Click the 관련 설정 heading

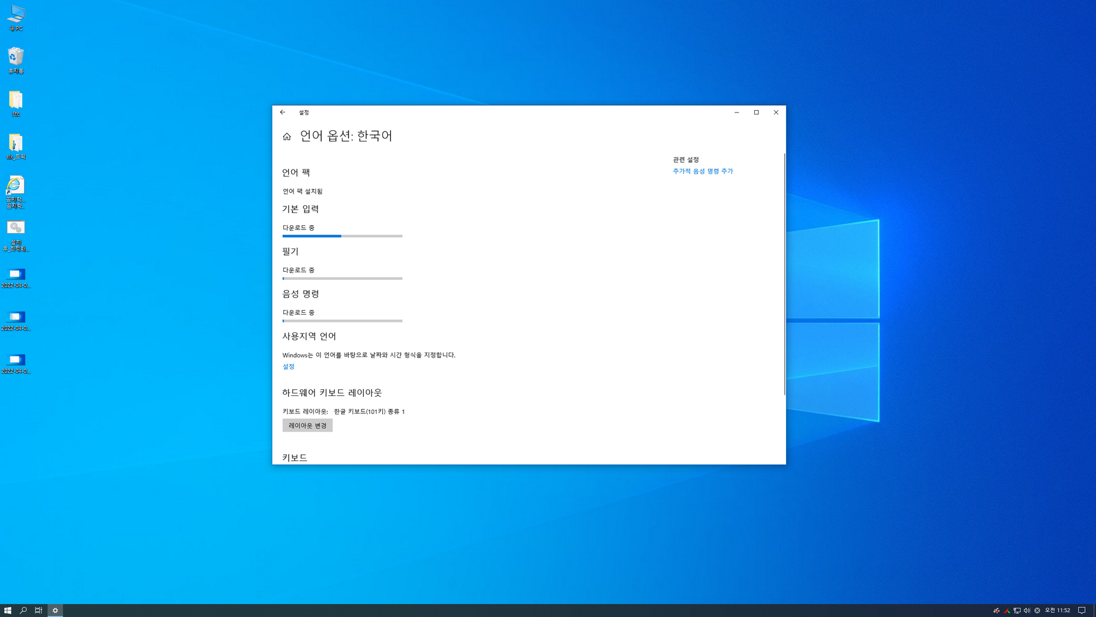tap(686, 160)
